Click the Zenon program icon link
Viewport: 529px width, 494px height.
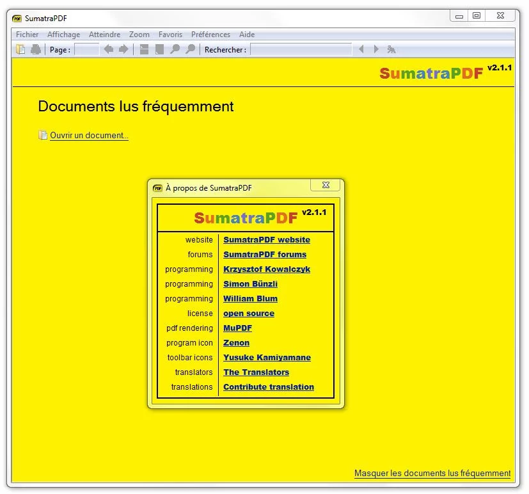click(237, 343)
